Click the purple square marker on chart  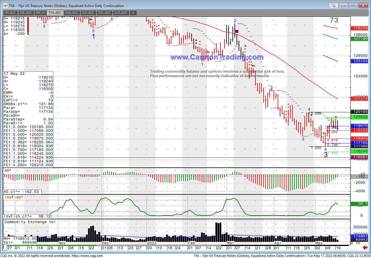pyautogui.click(x=237, y=31)
